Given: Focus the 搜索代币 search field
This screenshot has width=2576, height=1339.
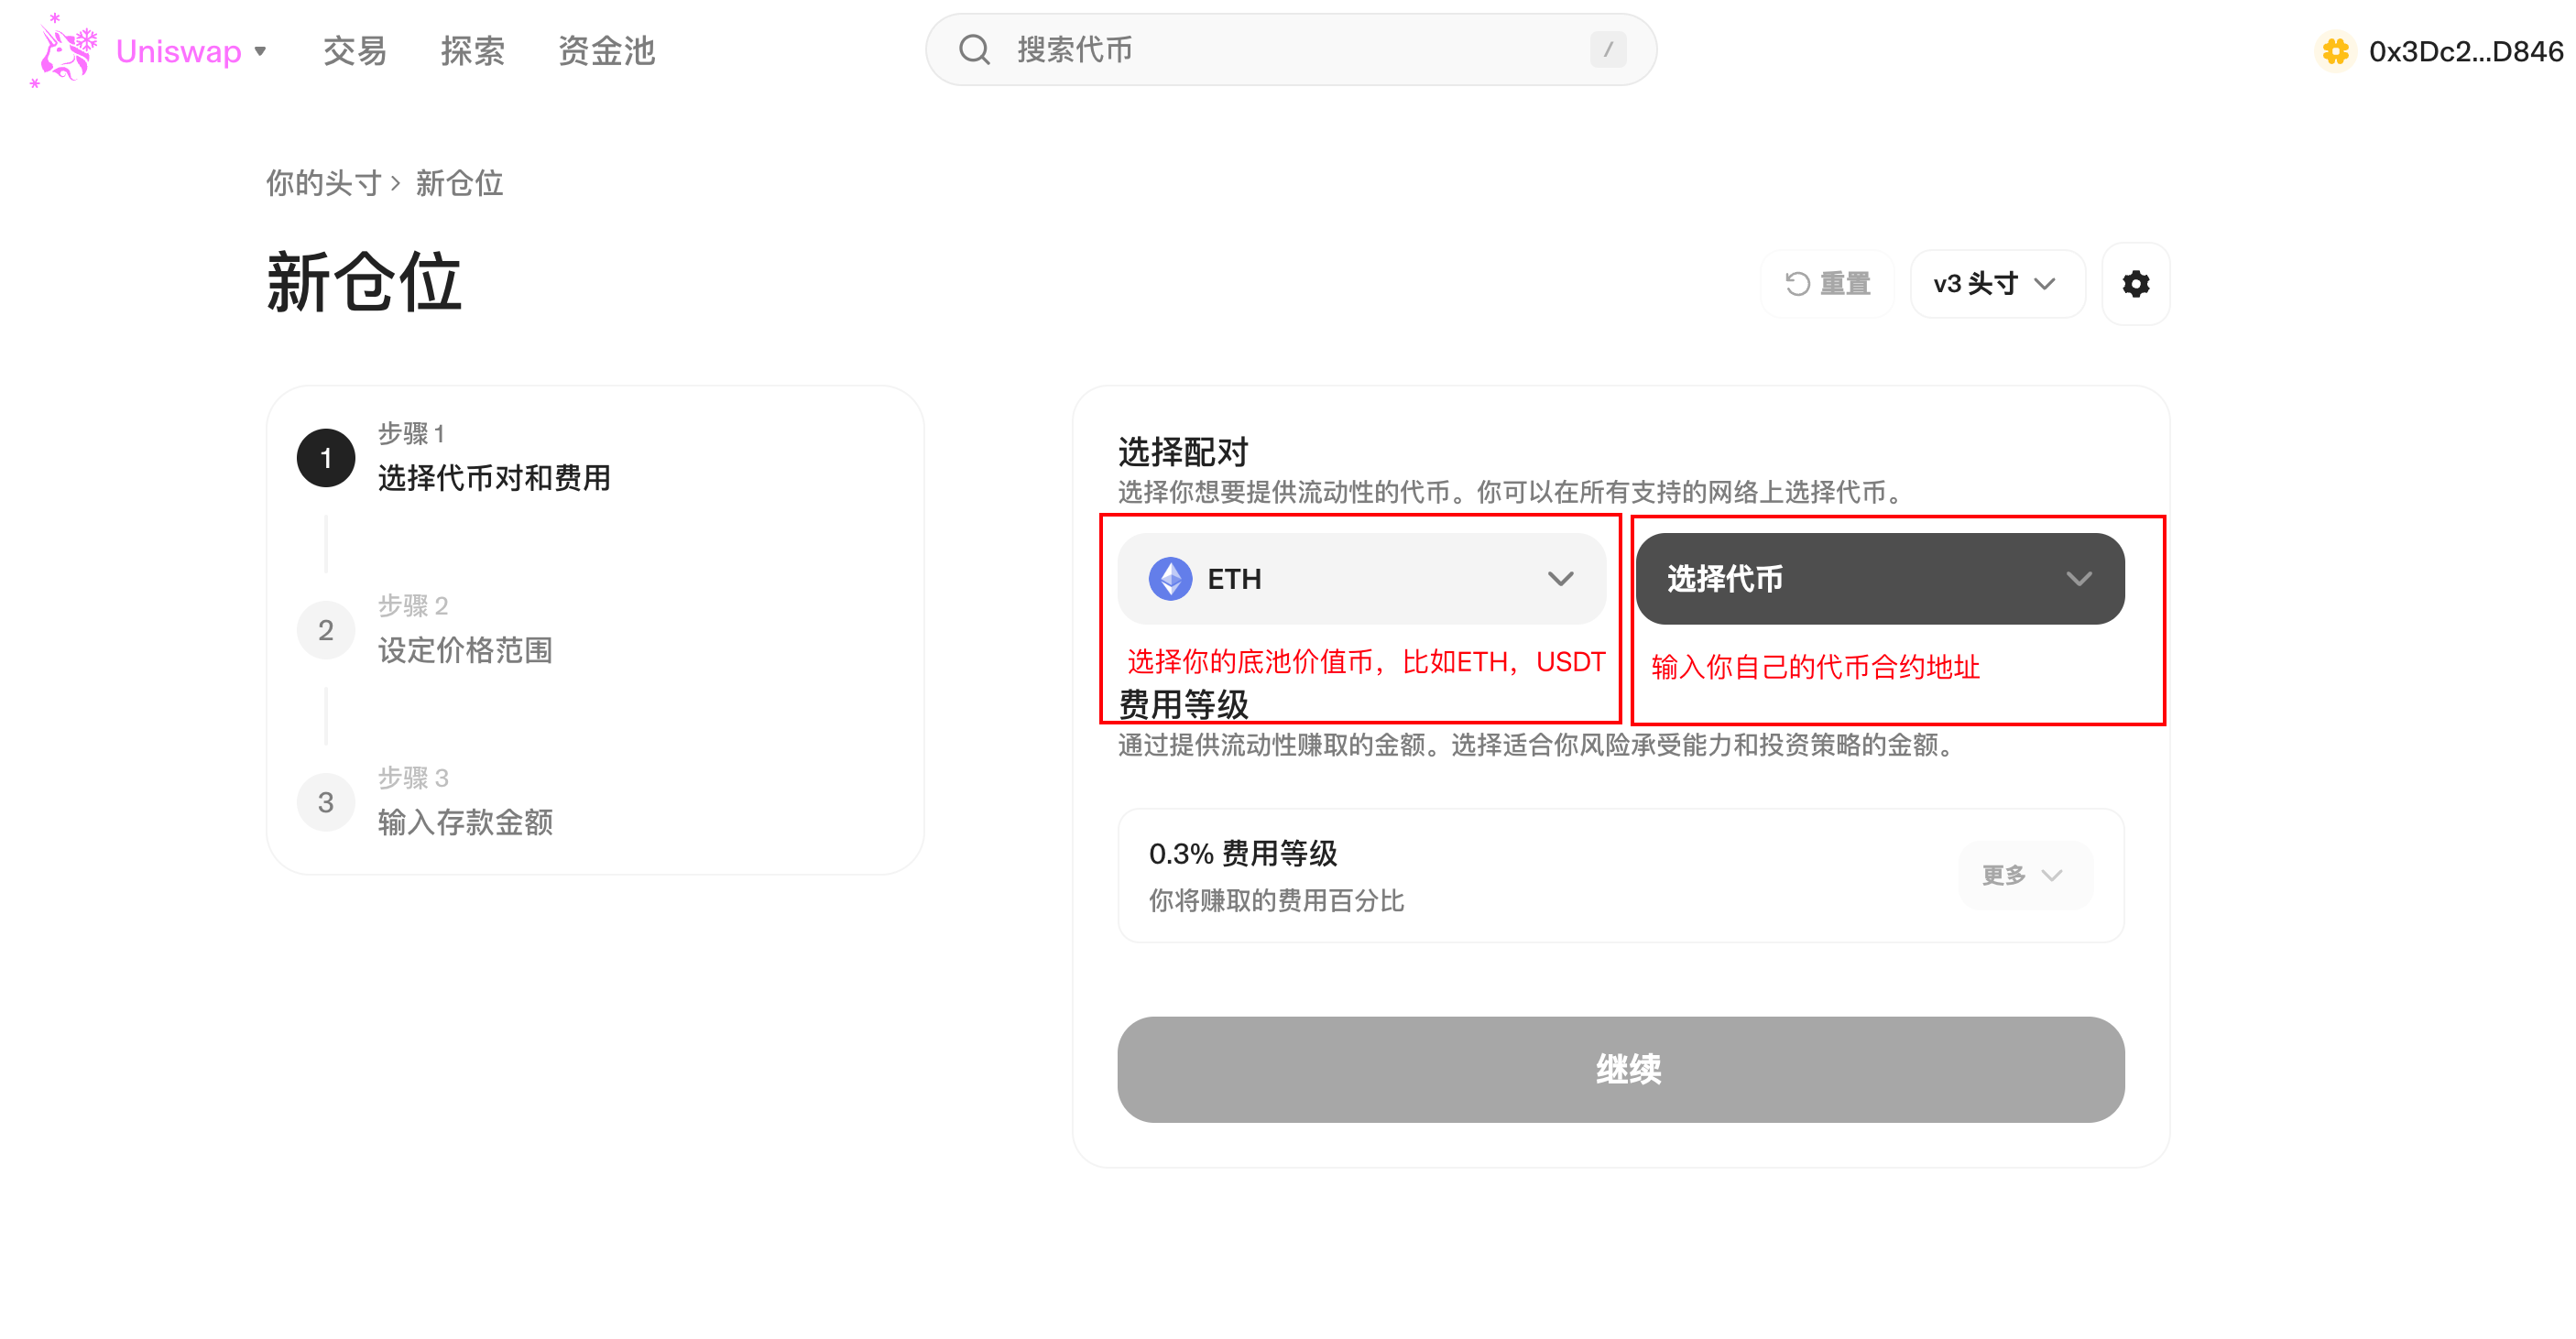Looking at the screenshot, I should coord(1290,50).
